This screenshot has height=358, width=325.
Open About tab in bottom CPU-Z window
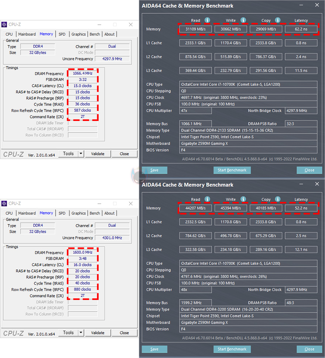[x=109, y=213]
